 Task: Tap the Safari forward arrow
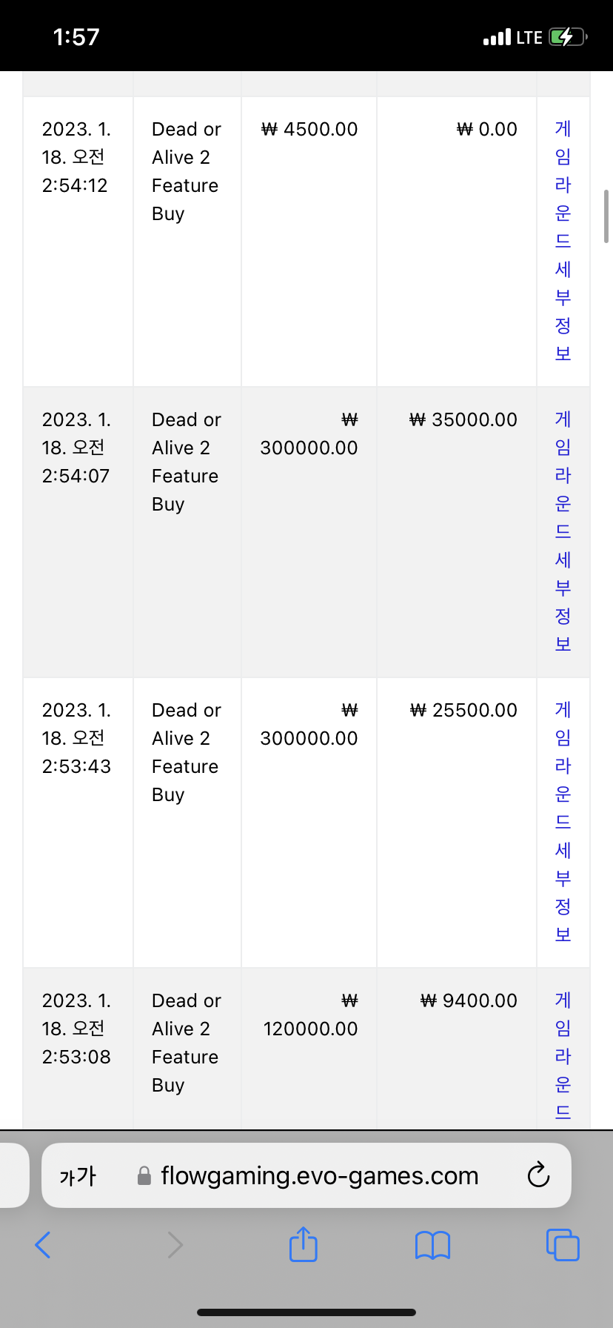pos(175,1245)
